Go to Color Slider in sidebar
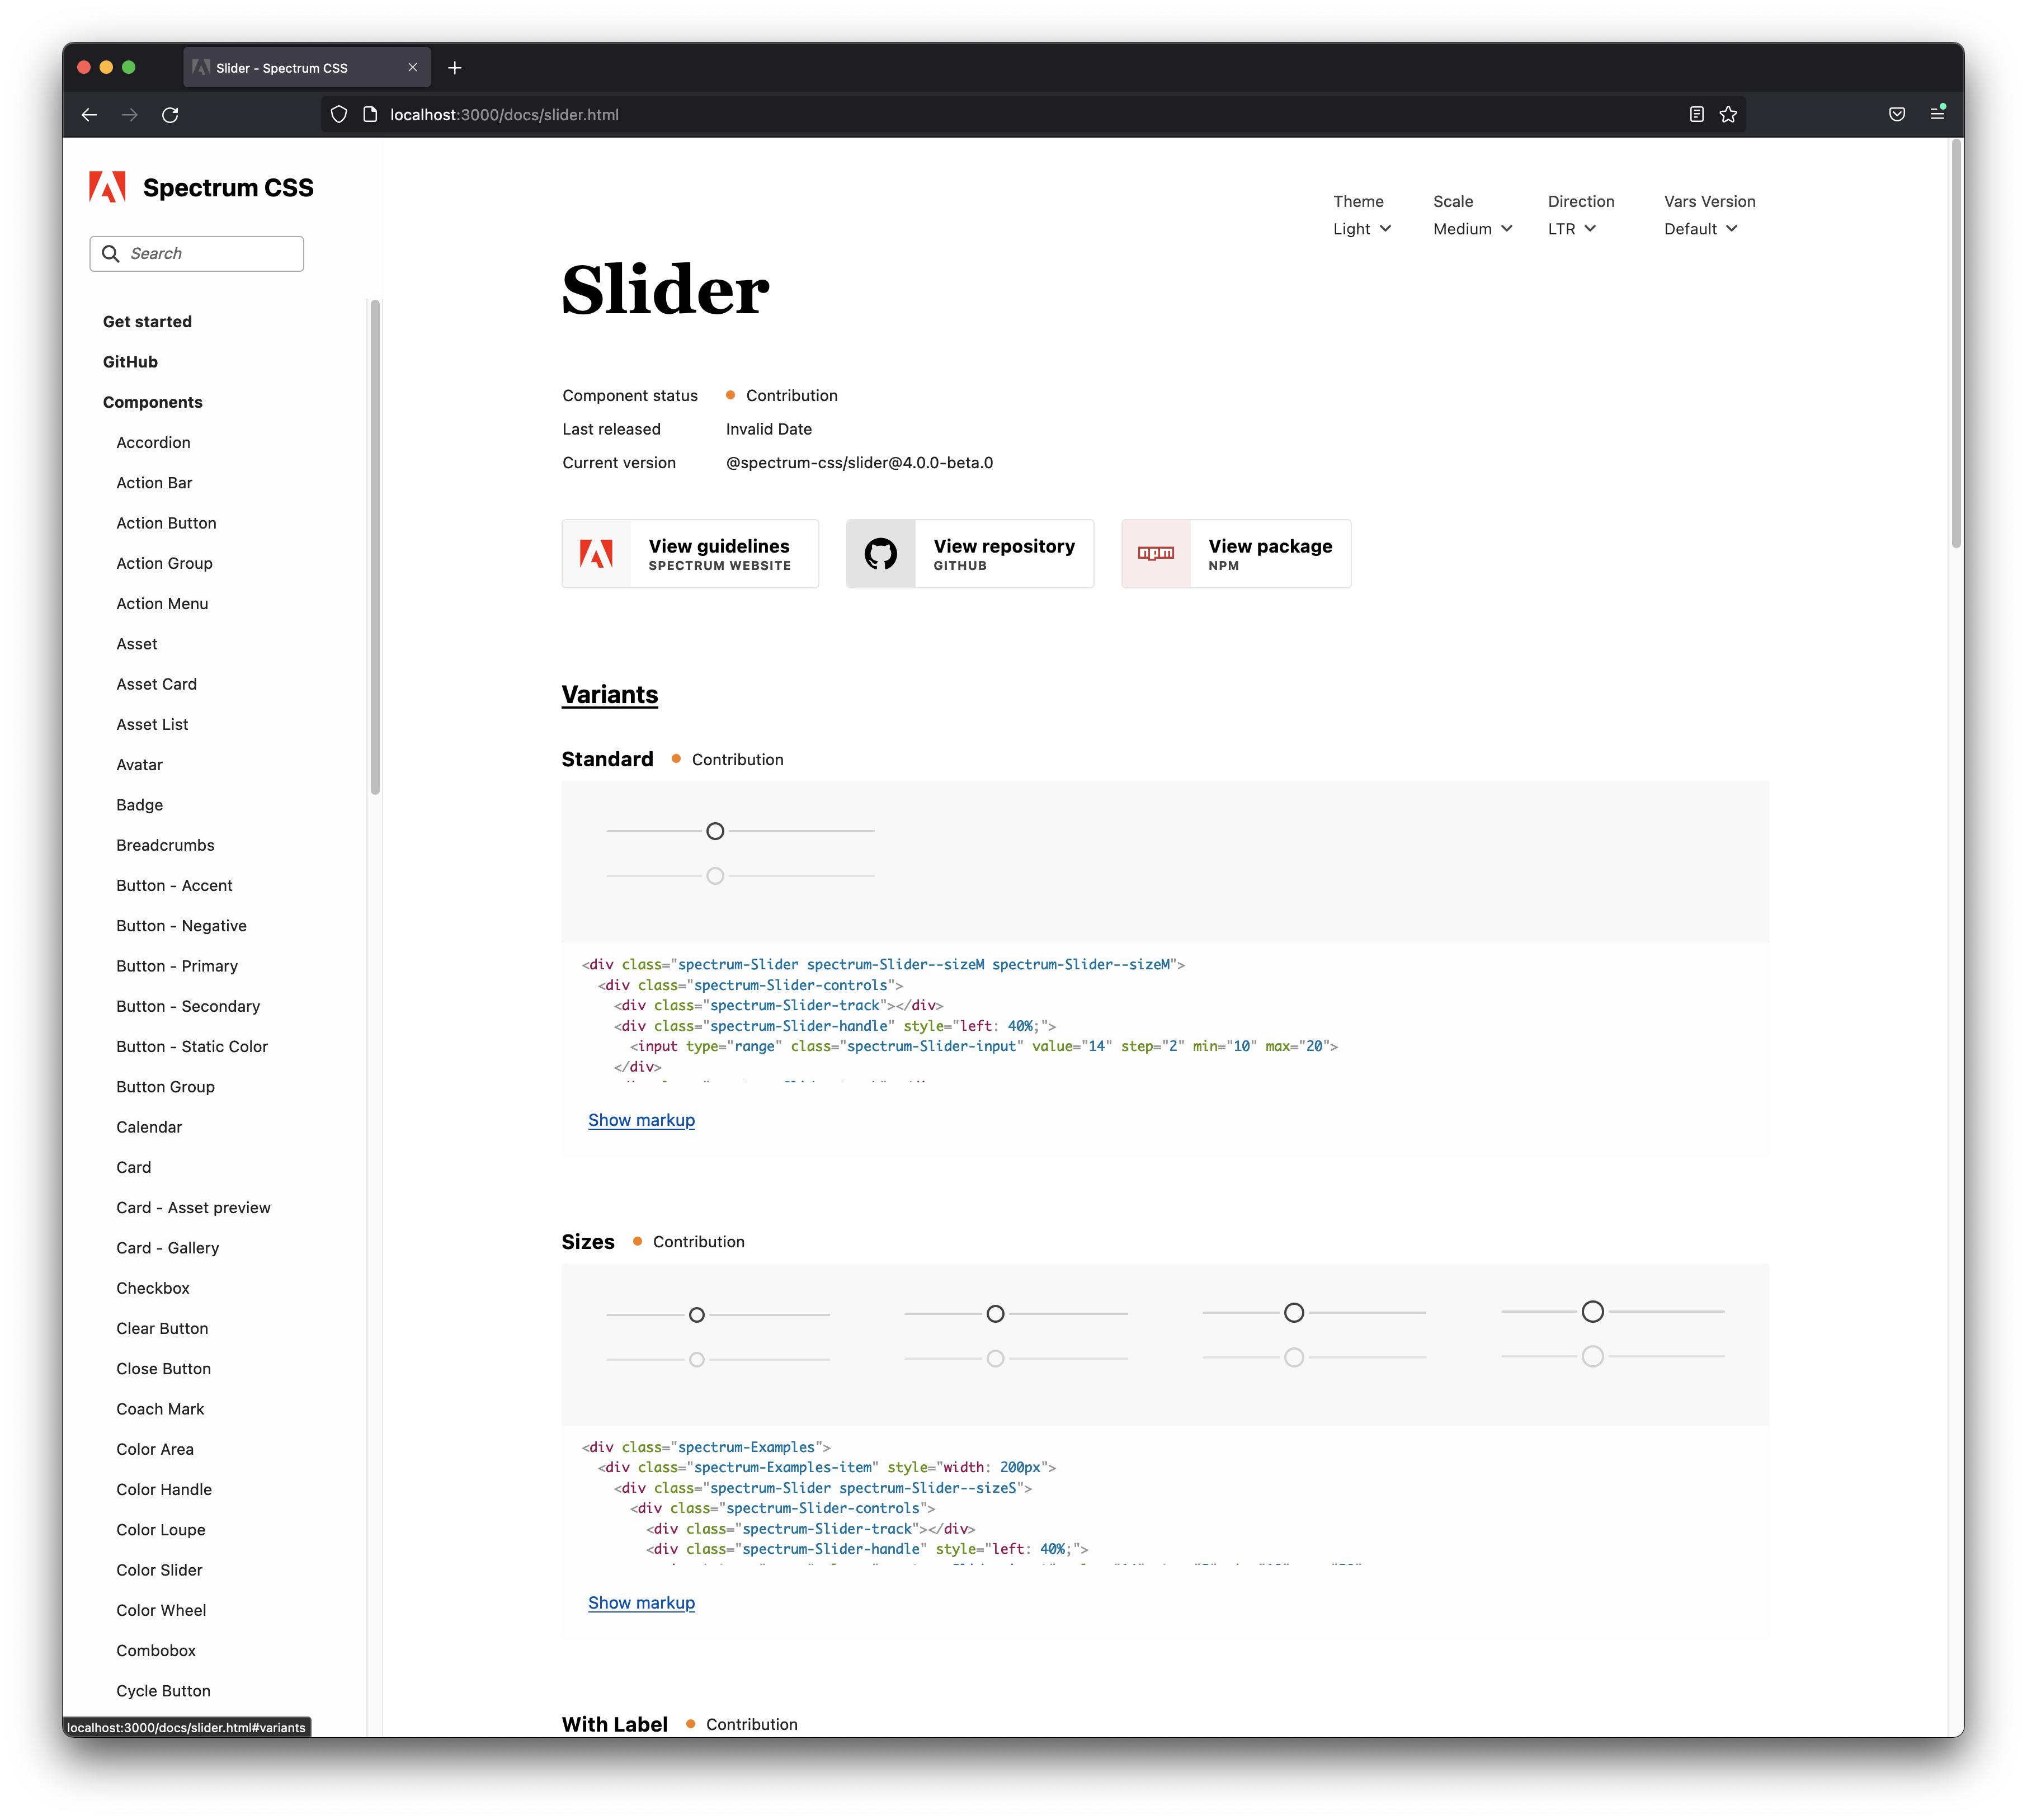Viewport: 2027px width, 1820px height. (159, 1570)
